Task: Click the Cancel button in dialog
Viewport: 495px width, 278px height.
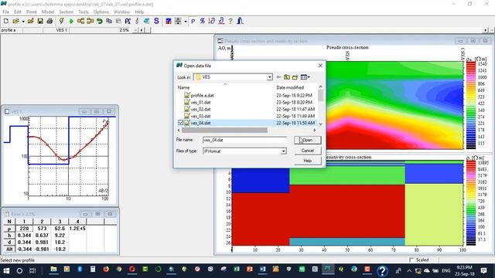Action: coord(308,151)
